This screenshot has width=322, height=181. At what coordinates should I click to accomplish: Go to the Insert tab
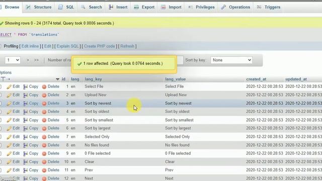click(x=118, y=7)
